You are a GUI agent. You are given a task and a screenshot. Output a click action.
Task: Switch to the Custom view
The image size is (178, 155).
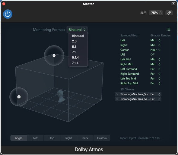[102, 138]
